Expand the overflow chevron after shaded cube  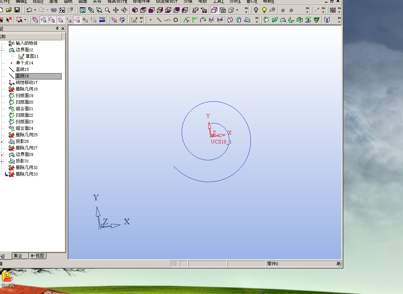coord(246,10)
